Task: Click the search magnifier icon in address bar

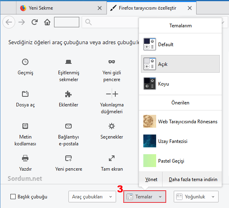Action: coord(88,22)
